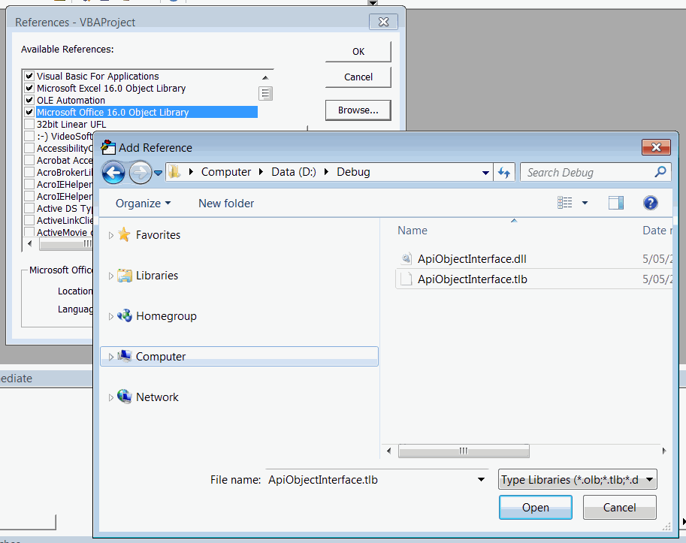Select the ApiObjectInterface.tlb file name
Image resolution: width=686 pixels, height=543 pixels.
(473, 279)
